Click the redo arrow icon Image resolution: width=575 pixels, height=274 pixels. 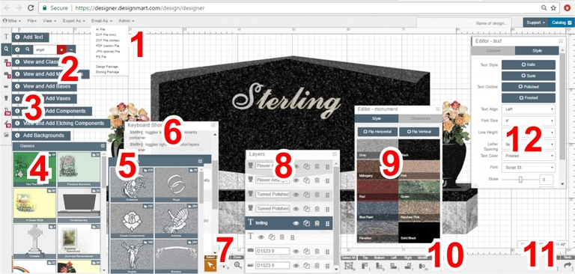coord(568,266)
